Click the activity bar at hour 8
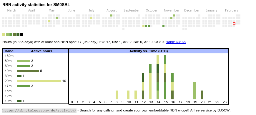Screen dimensions: 256x115 [x=117, y=95]
